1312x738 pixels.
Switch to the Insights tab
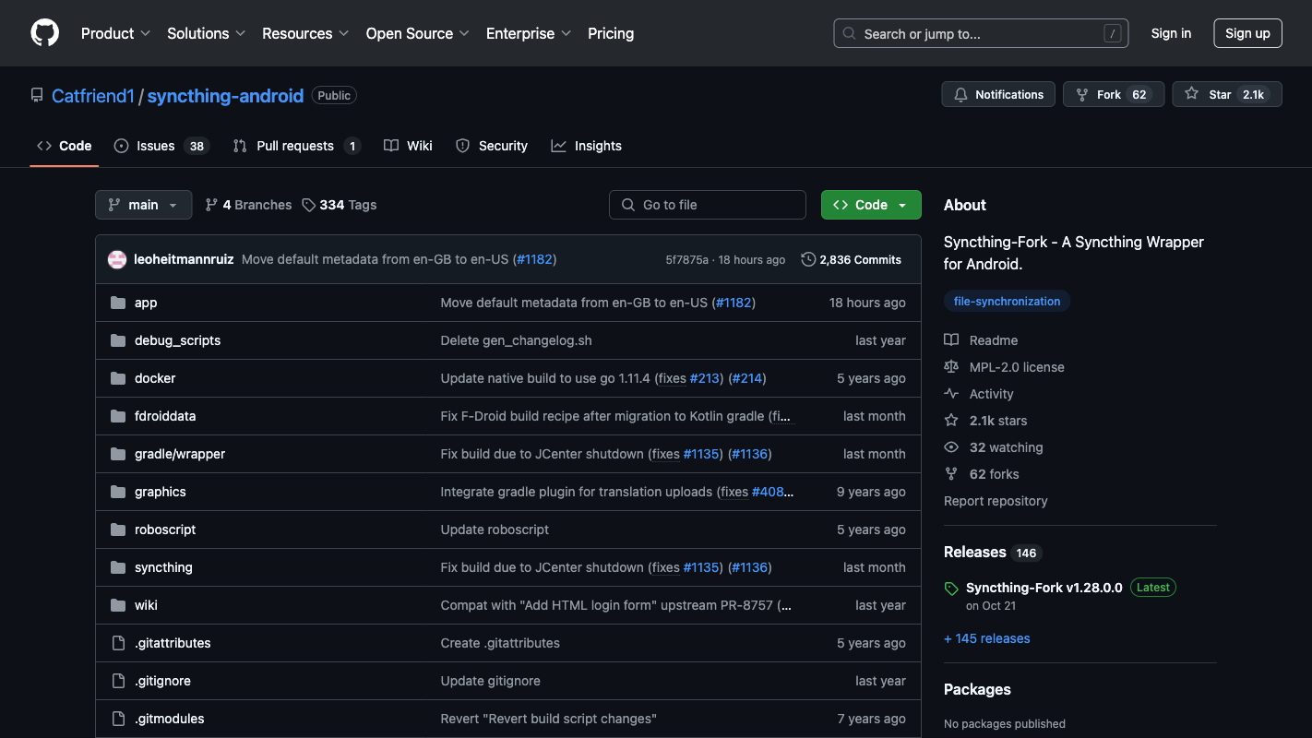tap(587, 146)
